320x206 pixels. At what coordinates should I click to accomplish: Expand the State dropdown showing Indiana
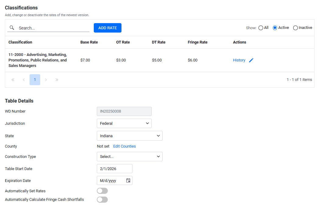point(130,136)
